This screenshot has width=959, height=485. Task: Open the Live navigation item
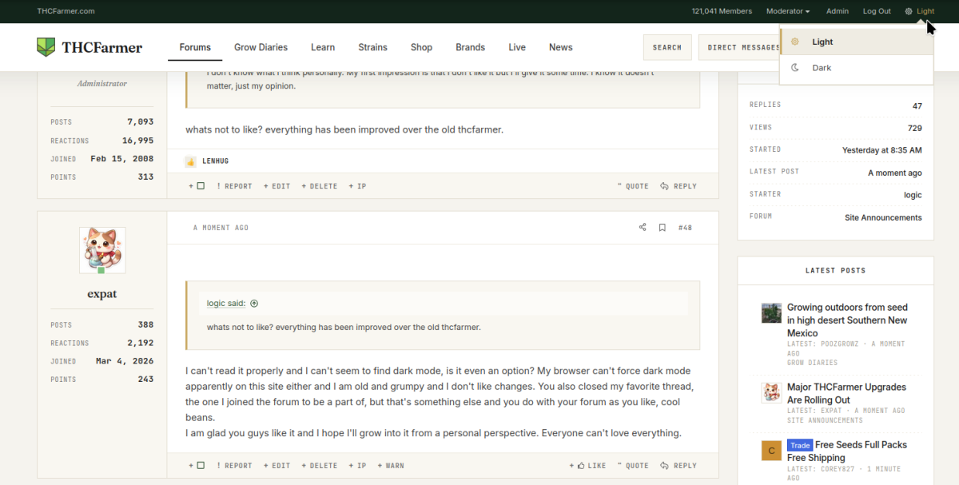point(517,47)
